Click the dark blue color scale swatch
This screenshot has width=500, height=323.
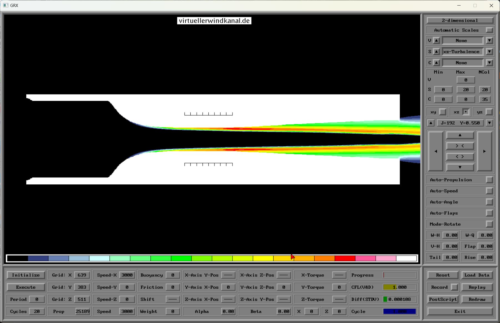click(38, 258)
